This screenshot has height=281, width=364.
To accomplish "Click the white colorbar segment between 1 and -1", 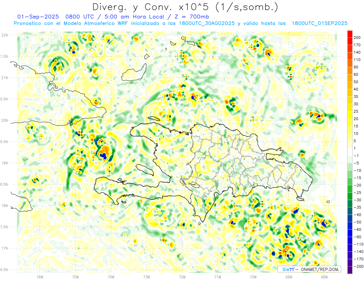I will [350, 152].
